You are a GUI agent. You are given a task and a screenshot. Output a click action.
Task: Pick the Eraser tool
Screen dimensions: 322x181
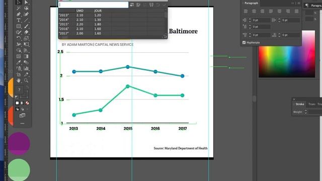coord(26,32)
